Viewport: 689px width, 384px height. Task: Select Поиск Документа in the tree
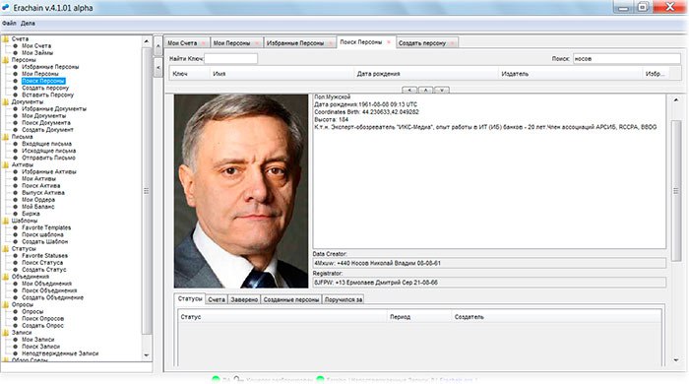point(46,123)
